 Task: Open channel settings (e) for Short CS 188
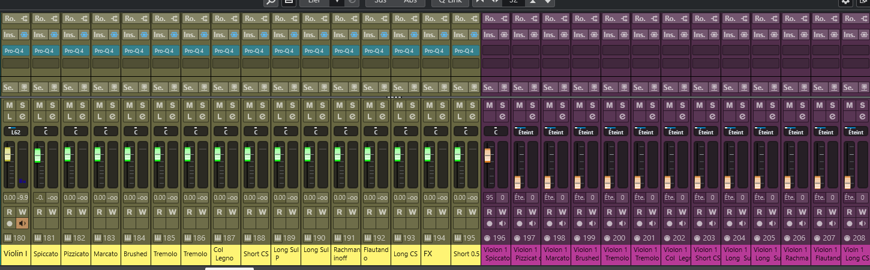tap(263, 116)
